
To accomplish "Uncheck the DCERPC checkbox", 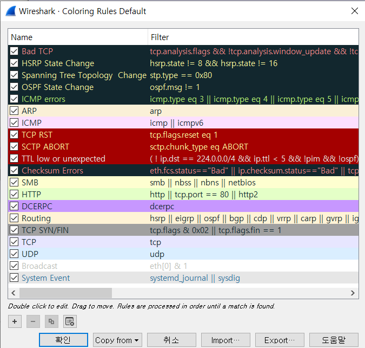I will tap(14, 206).
